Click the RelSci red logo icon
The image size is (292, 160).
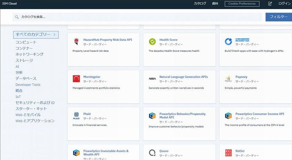click(228, 153)
